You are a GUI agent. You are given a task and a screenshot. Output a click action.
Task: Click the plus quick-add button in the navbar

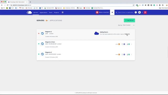112,12
